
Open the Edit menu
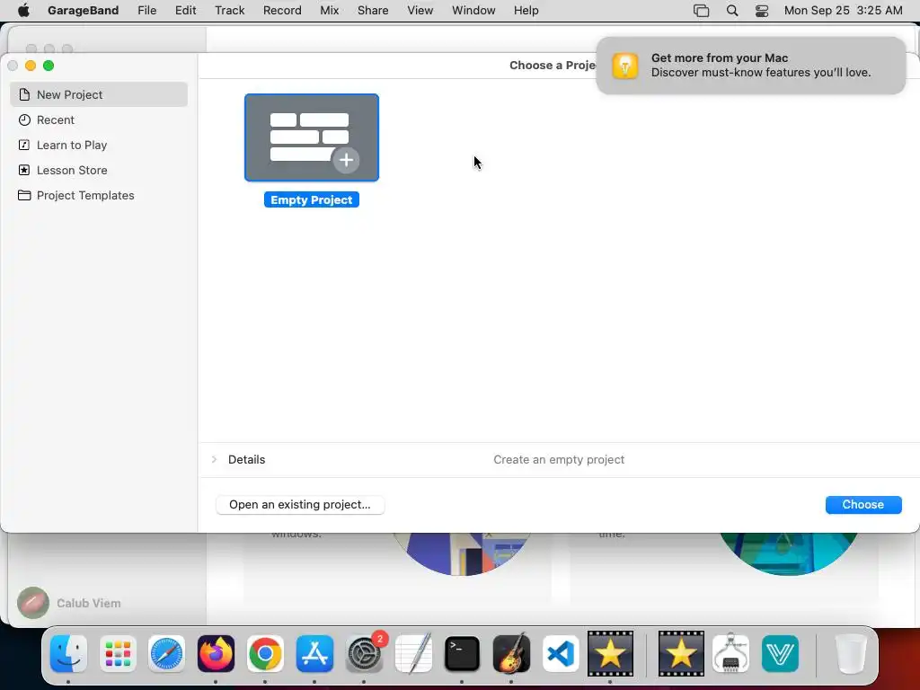pos(185,10)
